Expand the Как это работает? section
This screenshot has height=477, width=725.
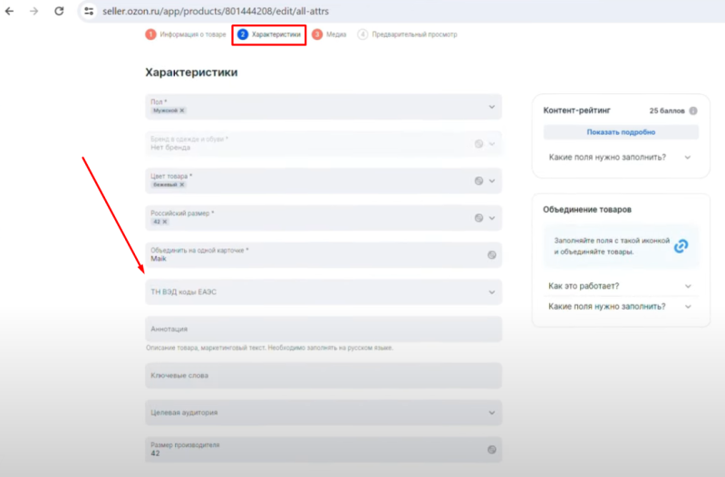(x=688, y=286)
